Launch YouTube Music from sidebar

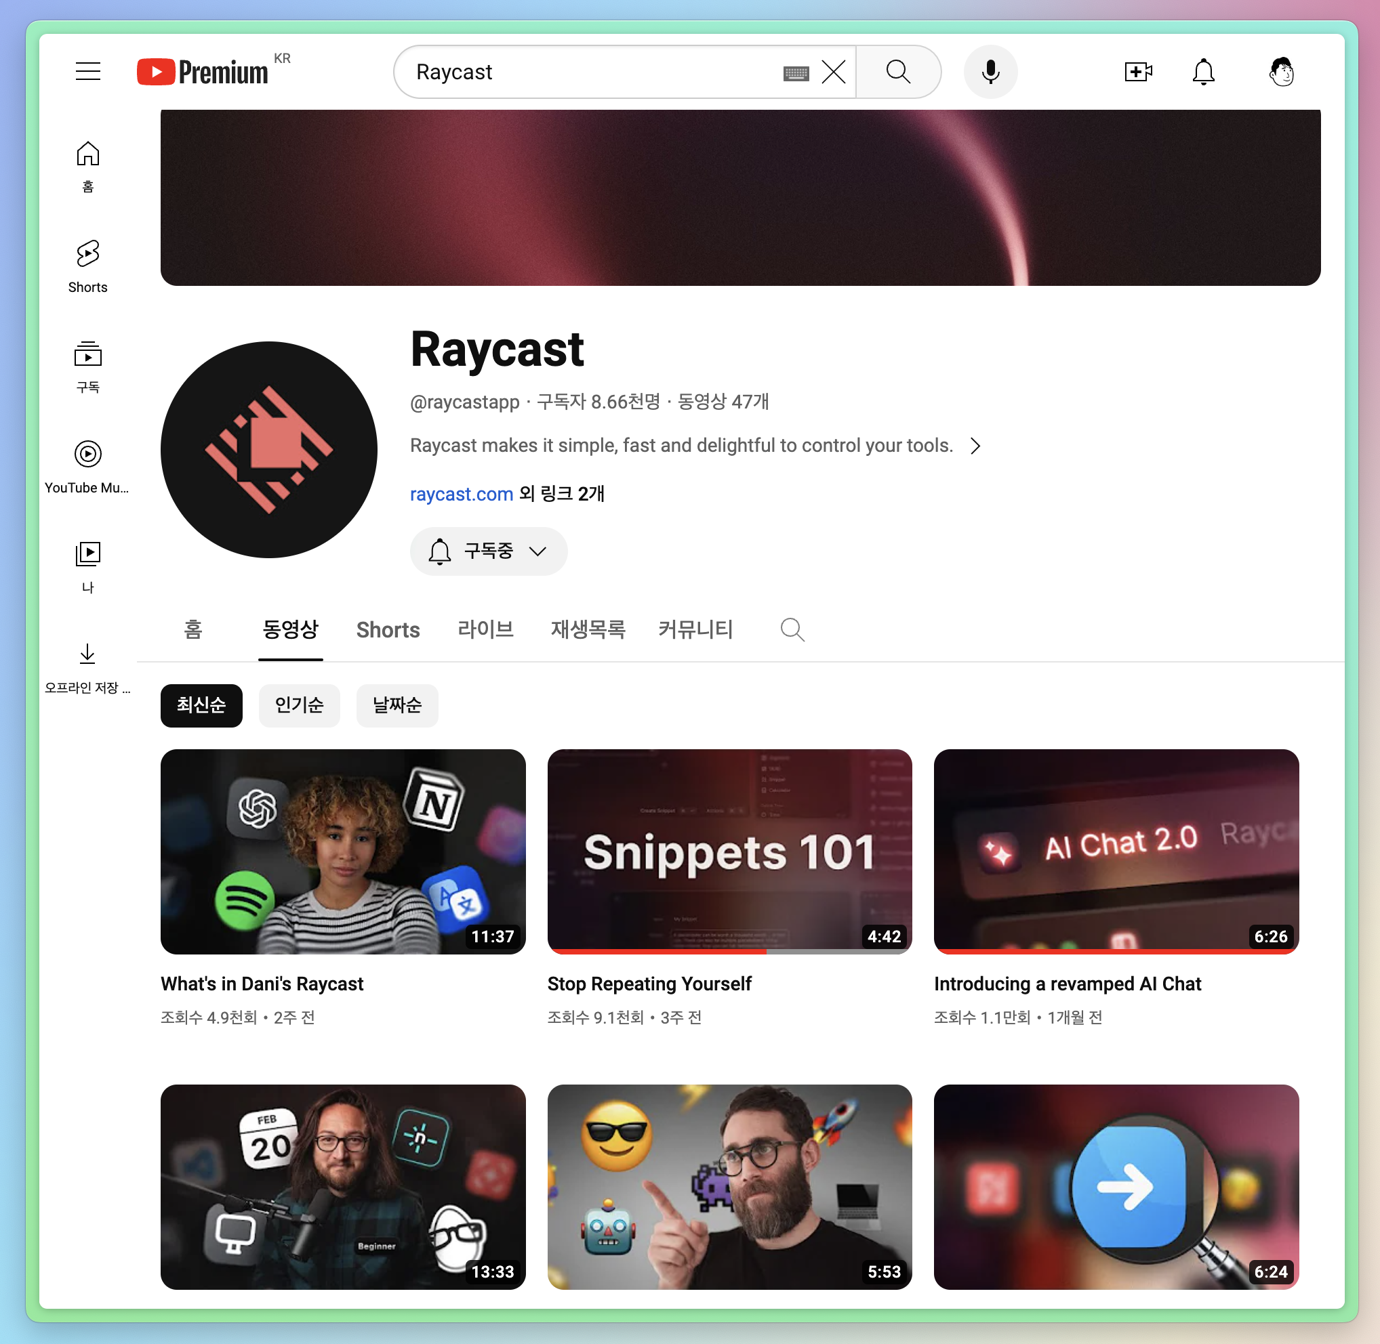pyautogui.click(x=87, y=467)
